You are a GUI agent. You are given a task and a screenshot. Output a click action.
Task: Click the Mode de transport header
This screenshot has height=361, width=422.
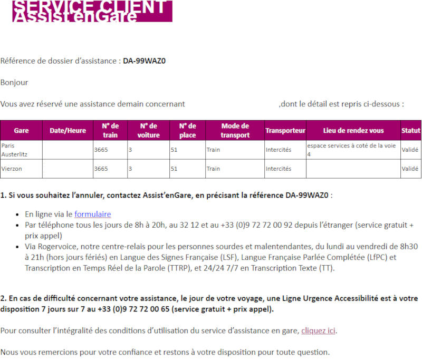tap(235, 131)
